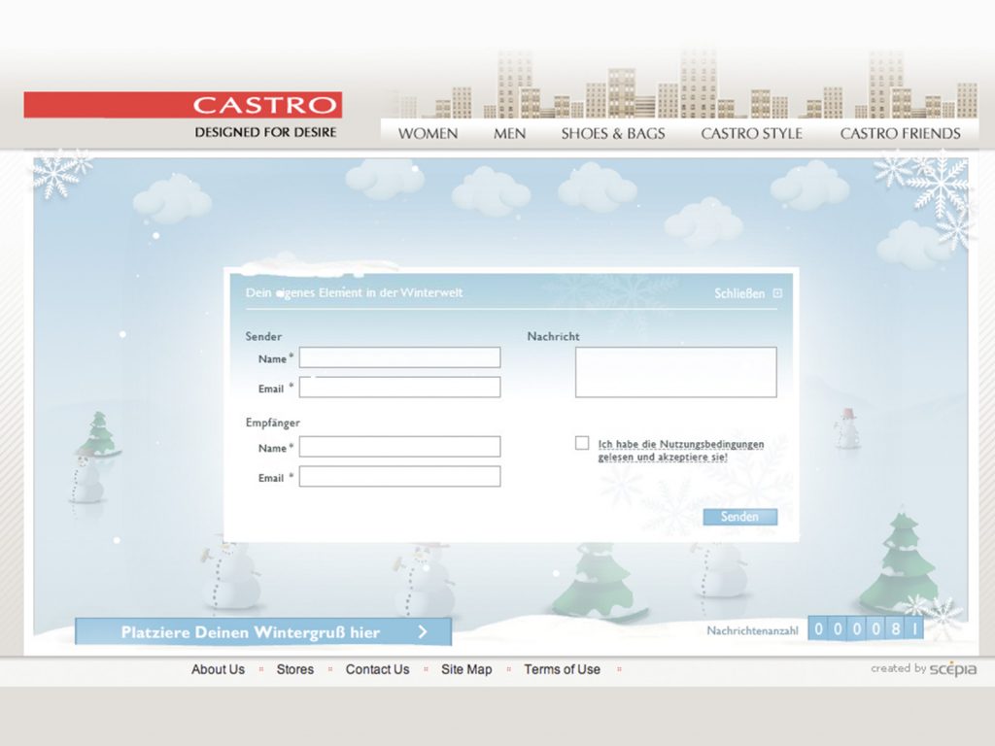Close the dialog via Schließen icon

pos(777,293)
